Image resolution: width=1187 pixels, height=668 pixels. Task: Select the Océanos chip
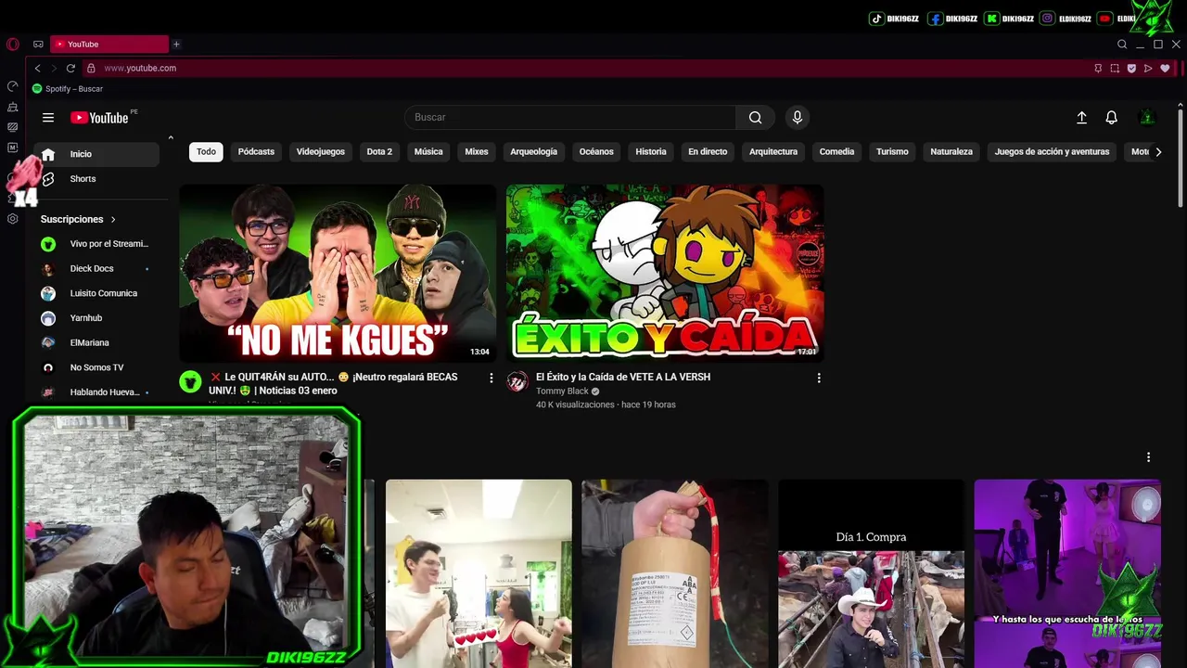596,151
